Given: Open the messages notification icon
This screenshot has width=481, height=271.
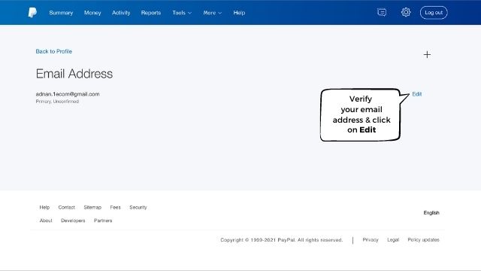Looking at the screenshot, I should (382, 12).
